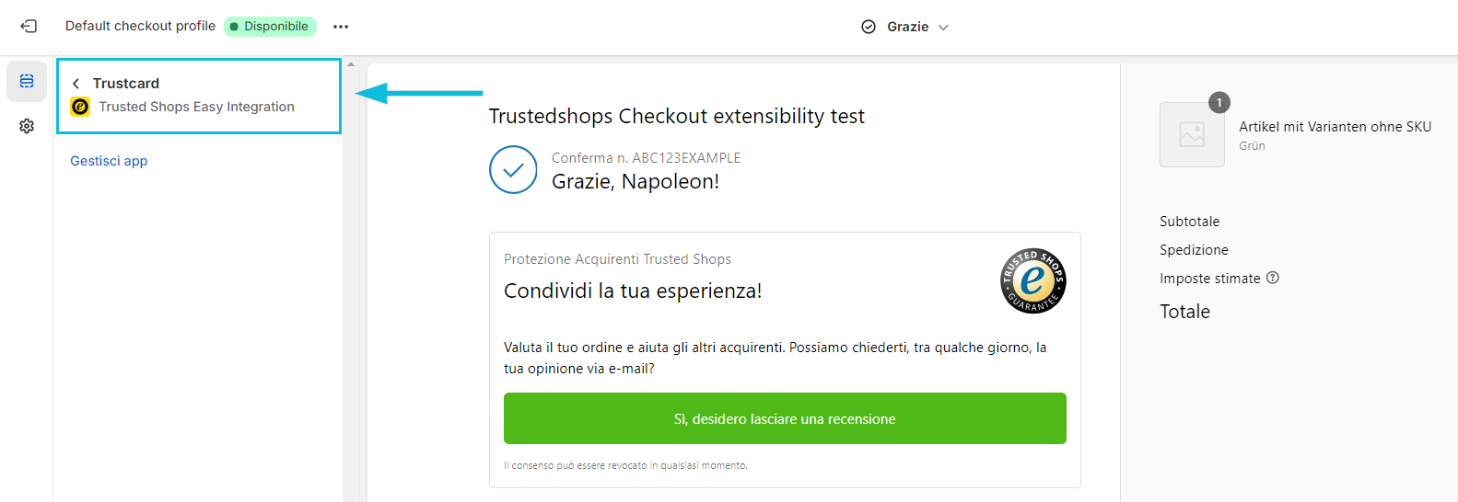Screen dimensions: 1458x502
Task: Expand the Grazie page selector dropdown
Action: (x=943, y=28)
